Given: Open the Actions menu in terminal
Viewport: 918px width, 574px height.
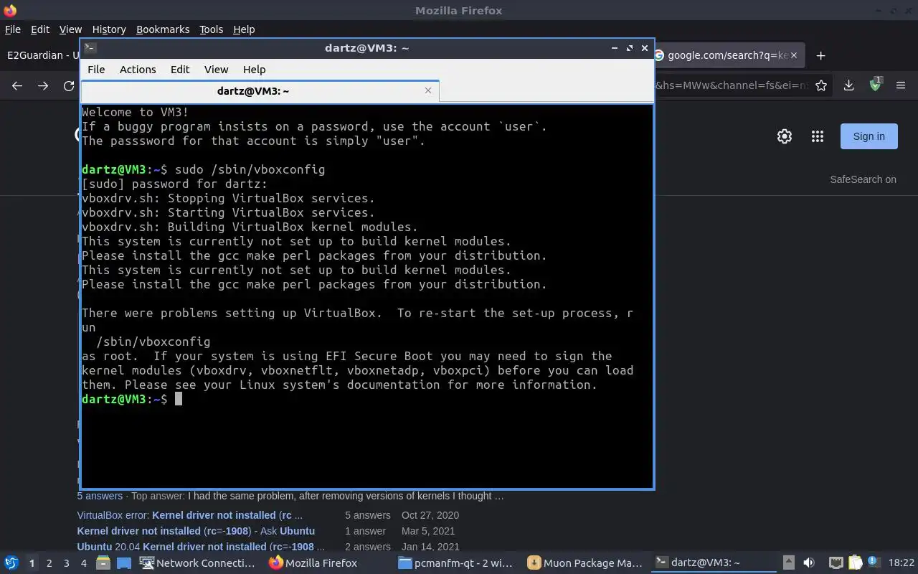Looking at the screenshot, I should tap(138, 70).
